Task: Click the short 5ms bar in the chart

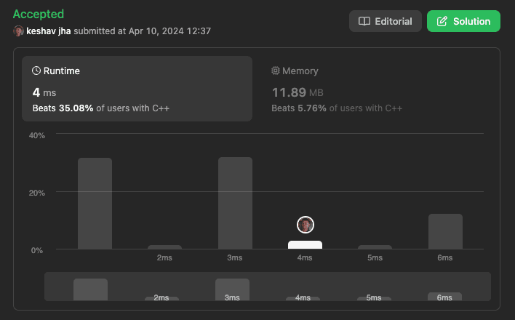Action: pos(375,247)
